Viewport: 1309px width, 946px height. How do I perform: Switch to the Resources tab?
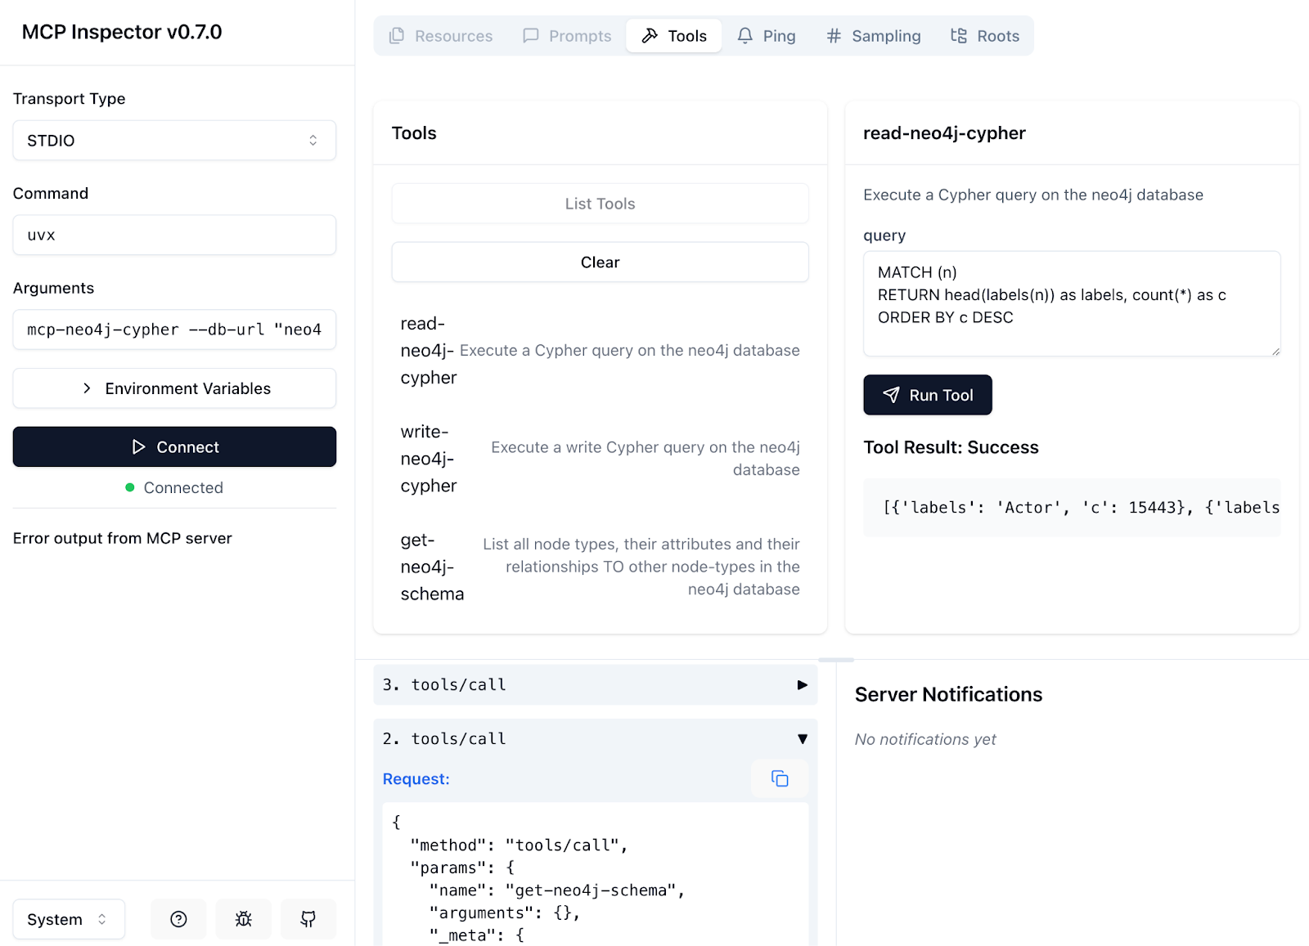[441, 35]
